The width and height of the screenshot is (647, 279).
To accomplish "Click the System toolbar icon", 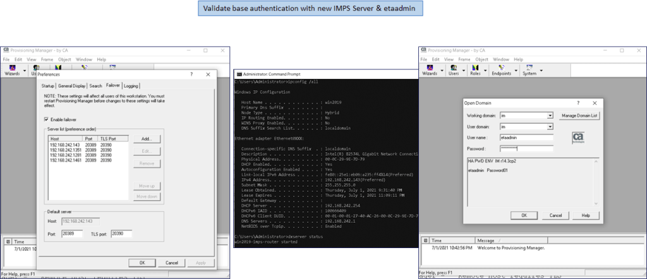I will pyautogui.click(x=528, y=69).
